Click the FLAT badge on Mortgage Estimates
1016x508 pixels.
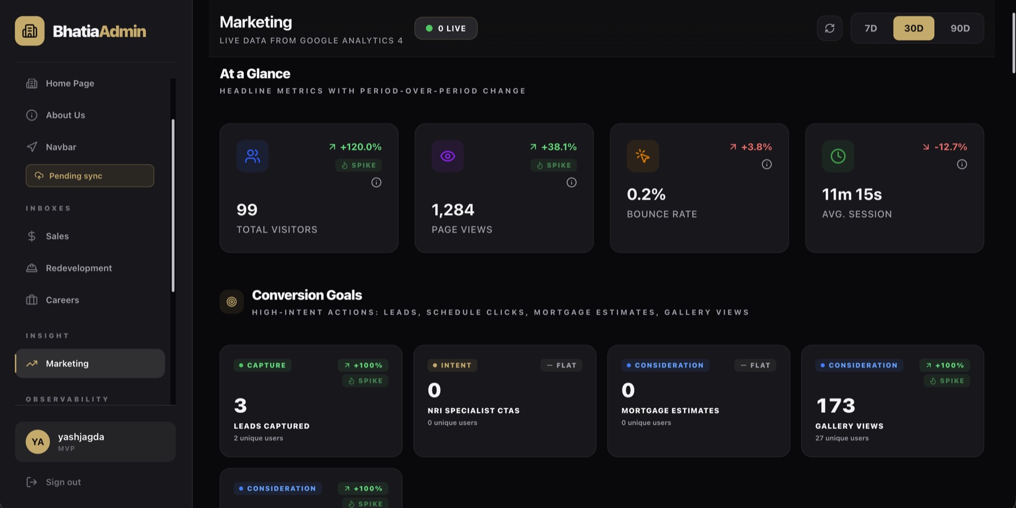pyautogui.click(x=755, y=365)
